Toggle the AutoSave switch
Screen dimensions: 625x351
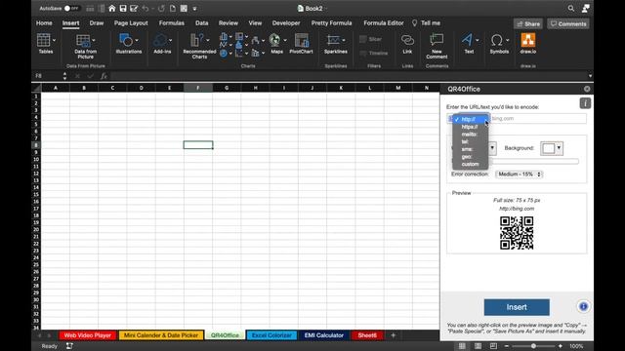[x=71, y=9]
